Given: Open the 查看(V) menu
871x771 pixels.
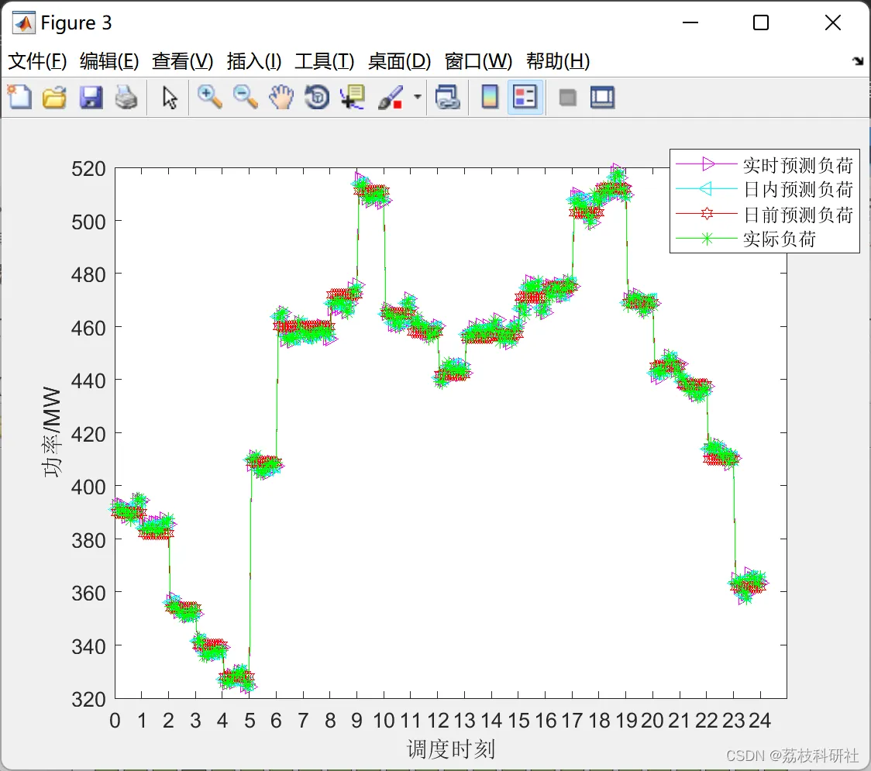Looking at the screenshot, I should 182,60.
